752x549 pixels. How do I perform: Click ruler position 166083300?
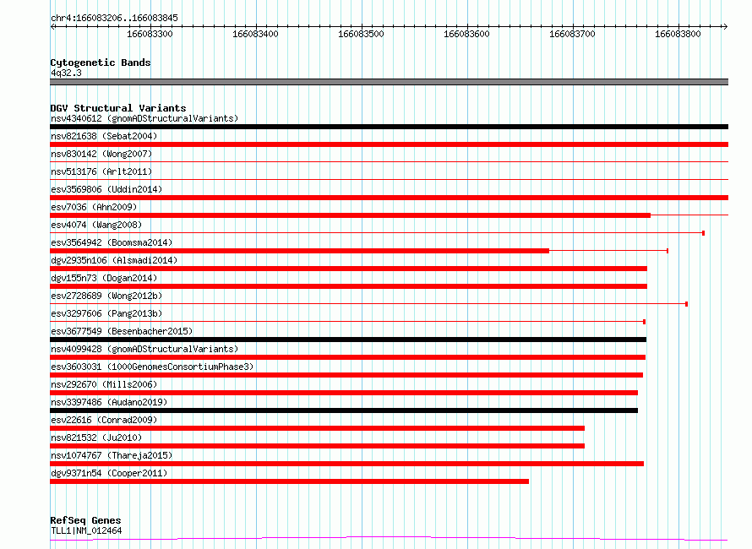(150, 34)
